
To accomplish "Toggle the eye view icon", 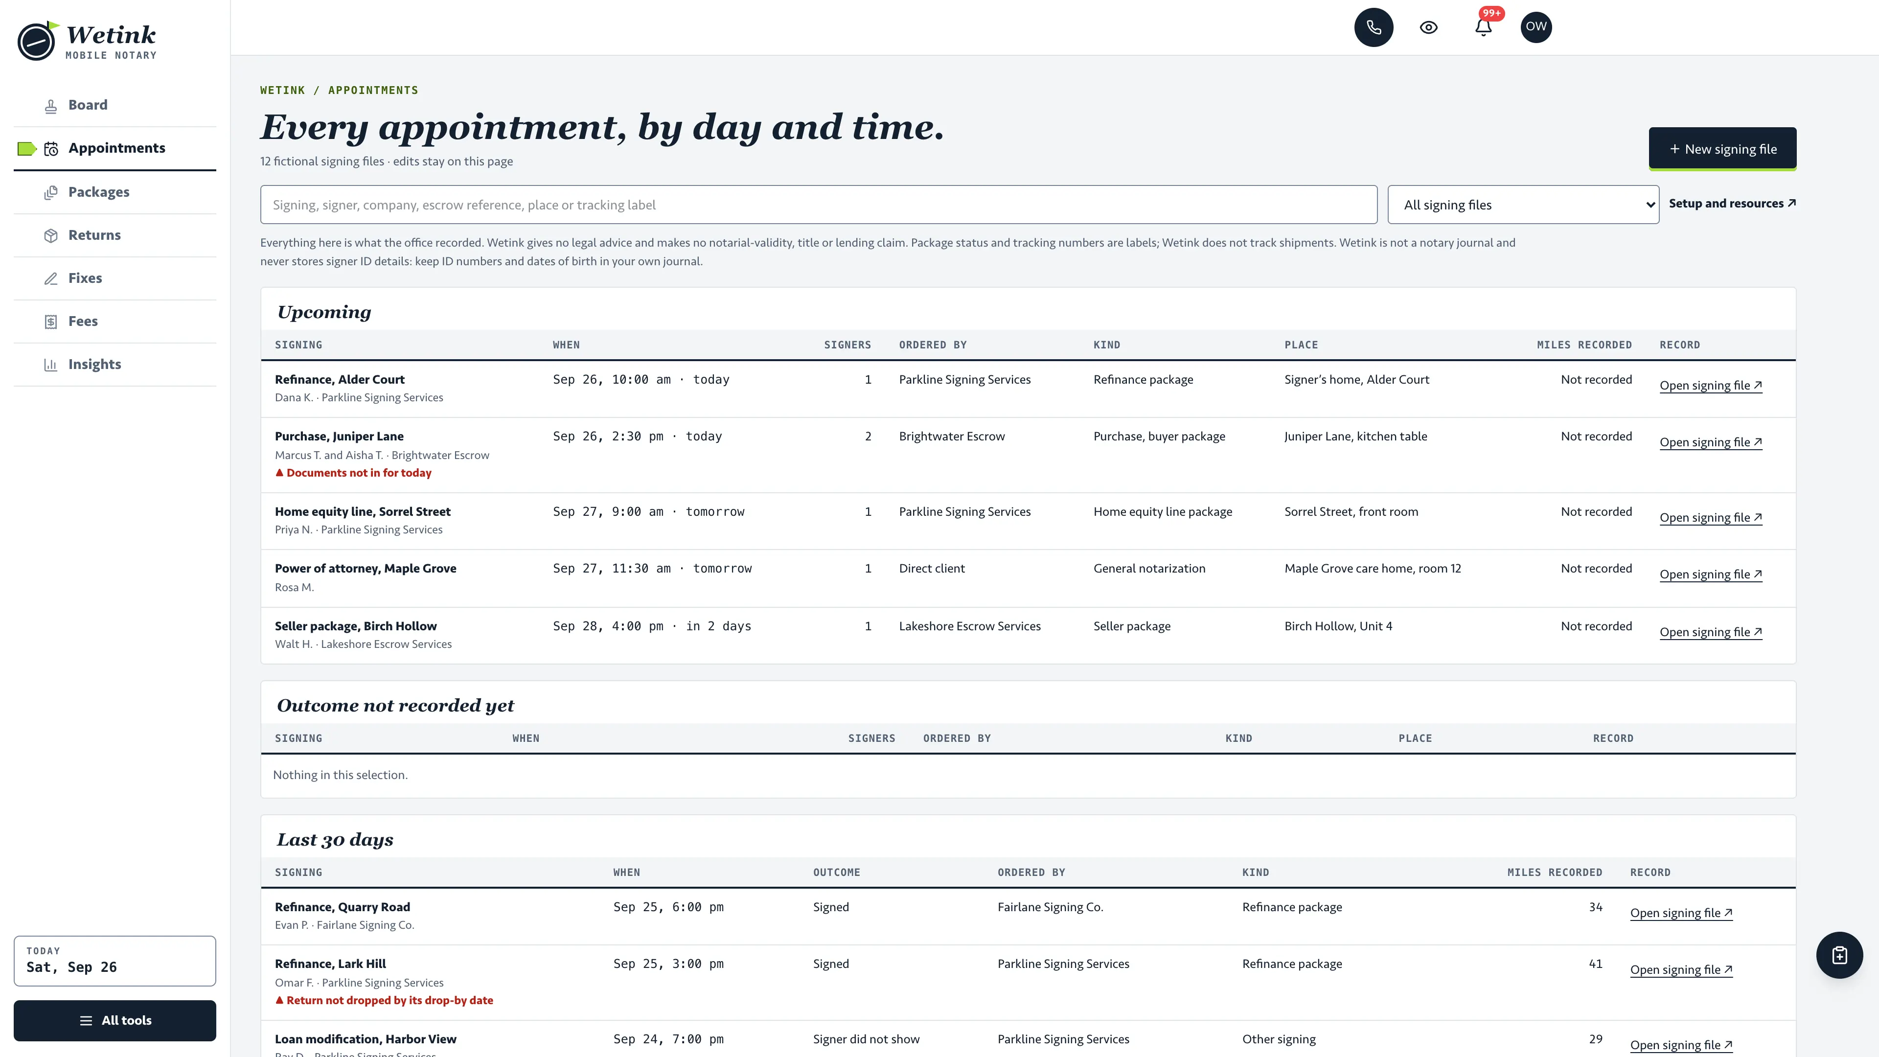I will tap(1428, 27).
